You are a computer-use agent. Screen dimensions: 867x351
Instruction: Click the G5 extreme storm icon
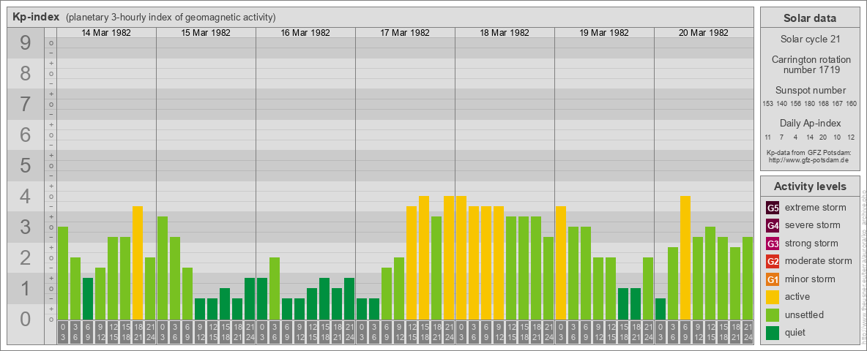point(773,208)
